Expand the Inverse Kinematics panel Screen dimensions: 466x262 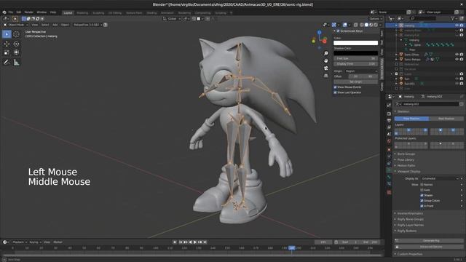pos(410,213)
